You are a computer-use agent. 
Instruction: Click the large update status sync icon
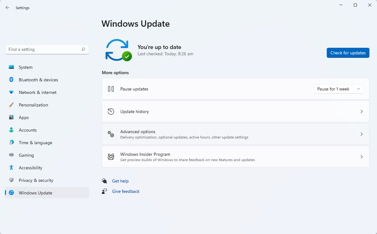[118, 50]
